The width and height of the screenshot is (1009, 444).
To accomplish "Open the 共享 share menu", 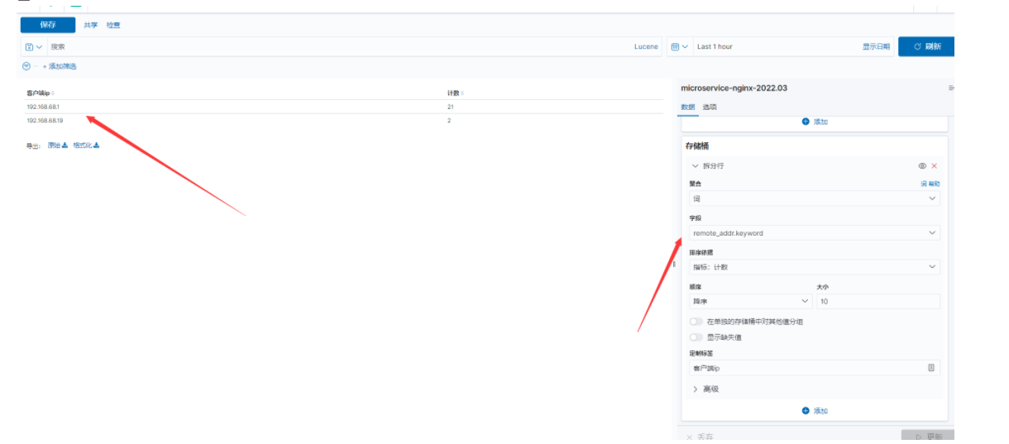I will 90,26.
